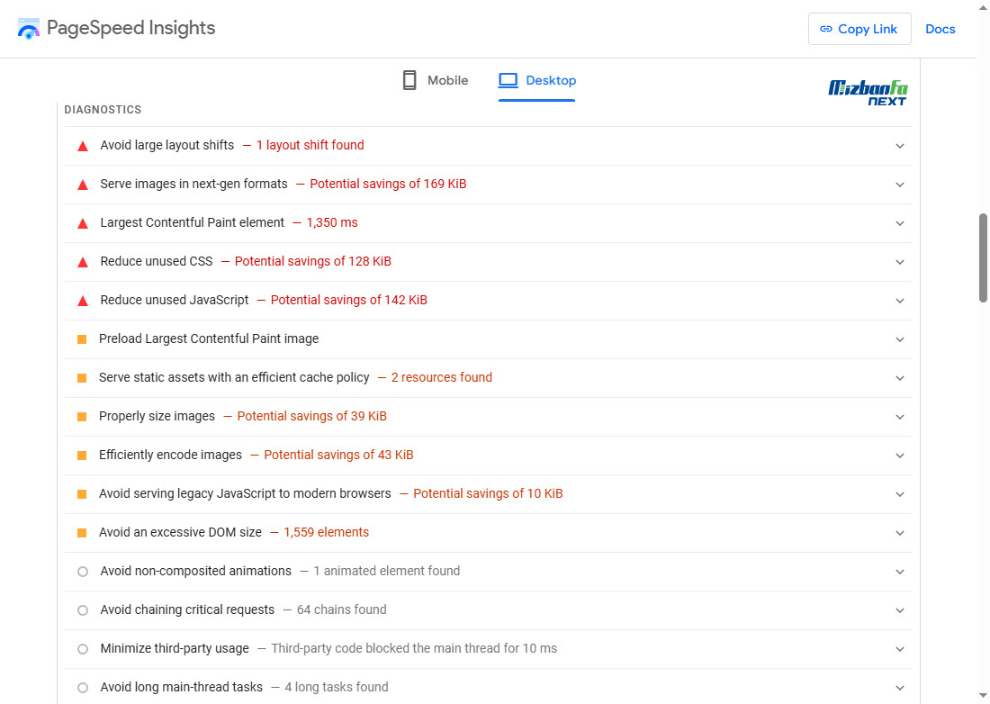Switch to the Mobile tab
Image resolution: width=990 pixels, height=704 pixels.
click(435, 80)
